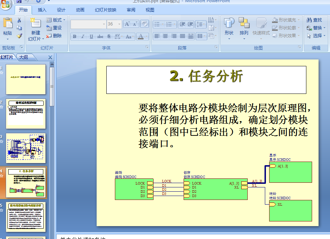Open the 幻灯片放映 ribbon tab

click(x=106, y=10)
